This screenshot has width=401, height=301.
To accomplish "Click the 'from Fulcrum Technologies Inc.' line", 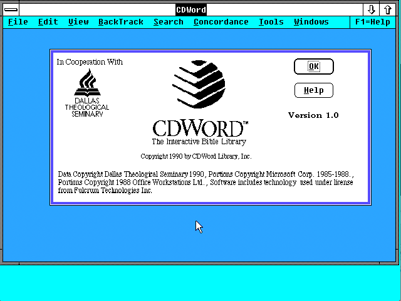I will tap(105, 191).
